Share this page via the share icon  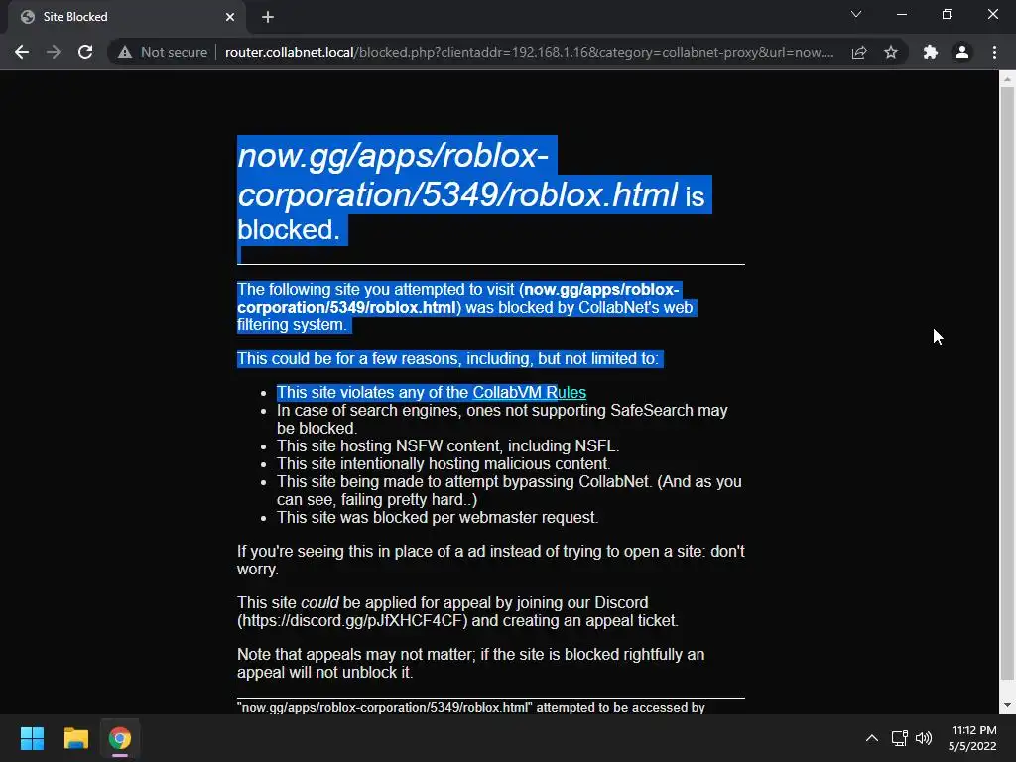pos(859,52)
